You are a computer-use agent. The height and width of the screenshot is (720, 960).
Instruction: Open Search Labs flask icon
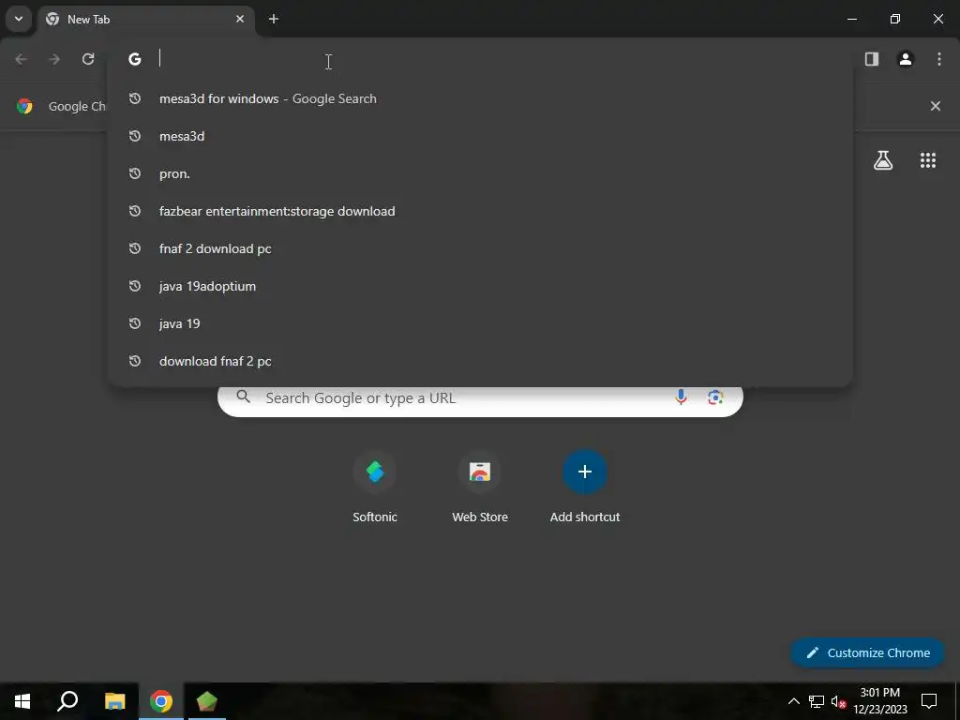(x=883, y=160)
